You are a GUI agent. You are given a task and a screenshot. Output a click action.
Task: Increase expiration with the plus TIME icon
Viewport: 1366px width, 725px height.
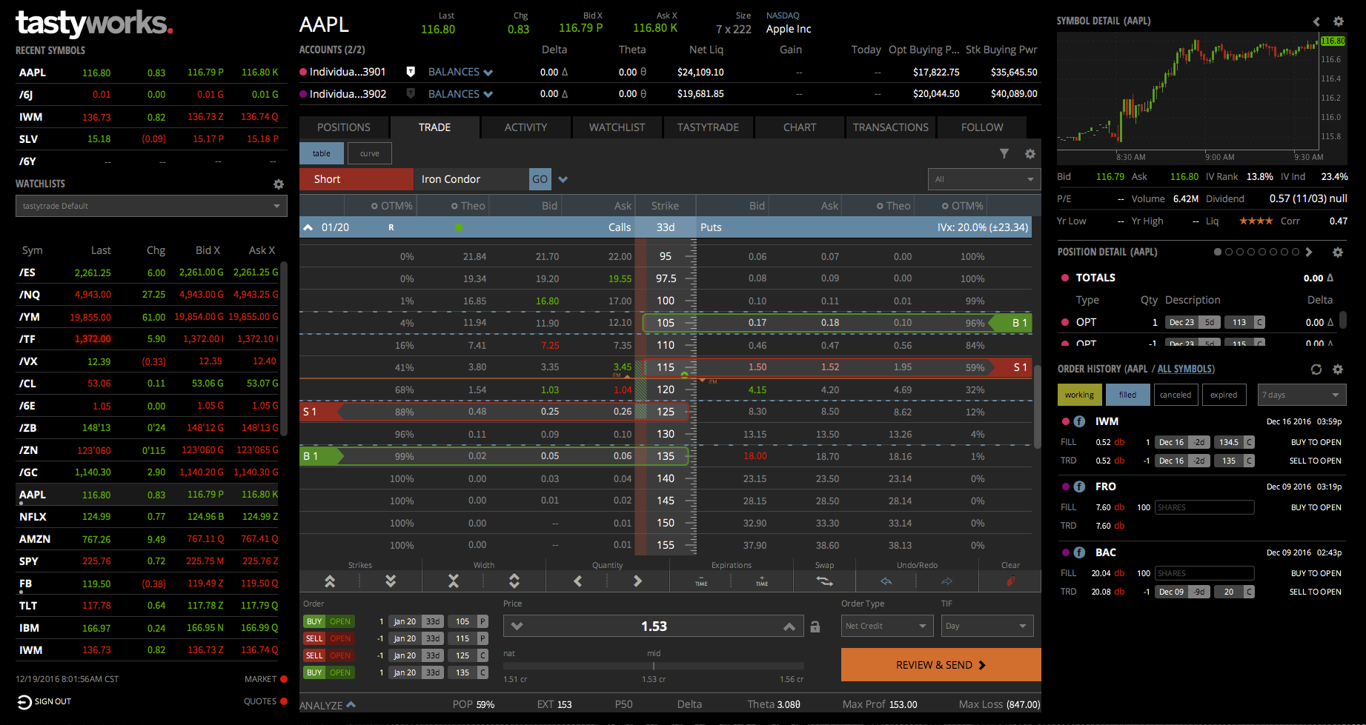[760, 581]
